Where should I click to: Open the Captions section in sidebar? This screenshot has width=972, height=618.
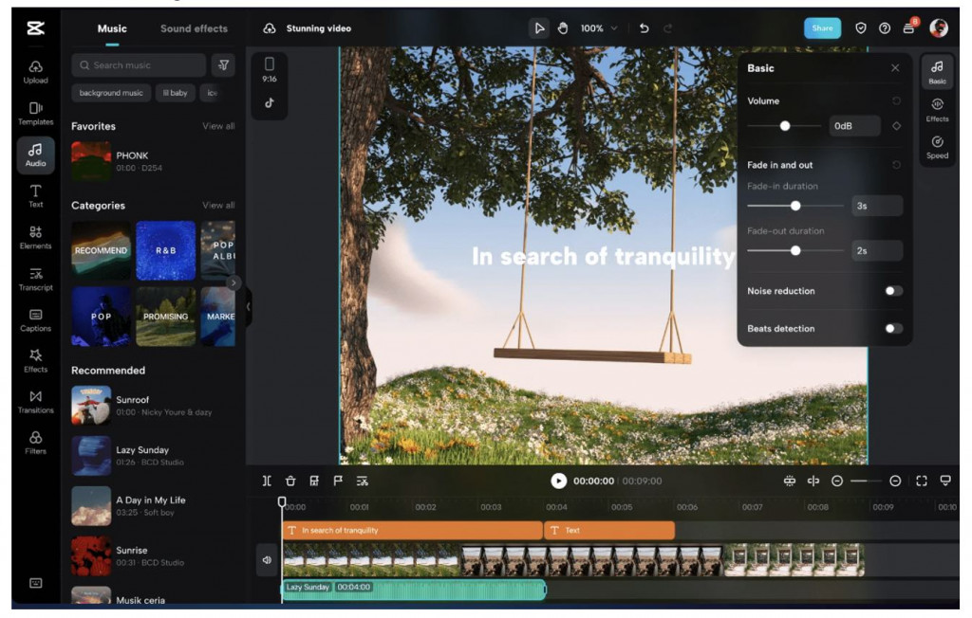tap(35, 319)
